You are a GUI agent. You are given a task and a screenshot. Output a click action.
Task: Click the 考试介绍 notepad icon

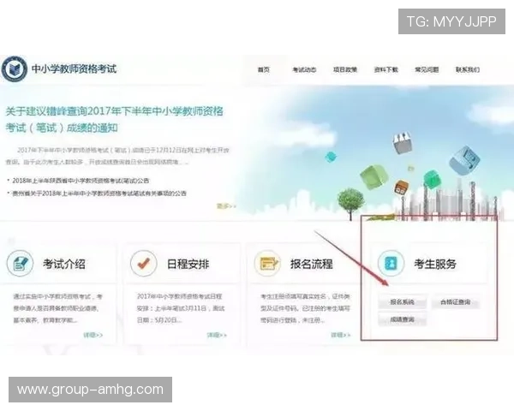tap(20, 263)
